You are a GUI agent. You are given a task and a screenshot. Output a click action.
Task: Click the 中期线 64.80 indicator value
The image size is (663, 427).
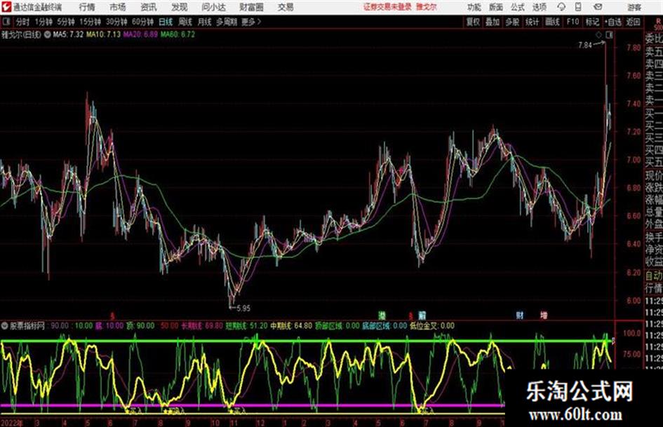(291, 326)
